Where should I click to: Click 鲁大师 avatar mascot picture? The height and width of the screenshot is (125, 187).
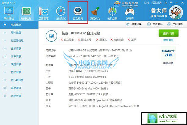176,12
